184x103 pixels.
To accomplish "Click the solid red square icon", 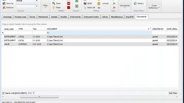I will click(x=69, y=7).
